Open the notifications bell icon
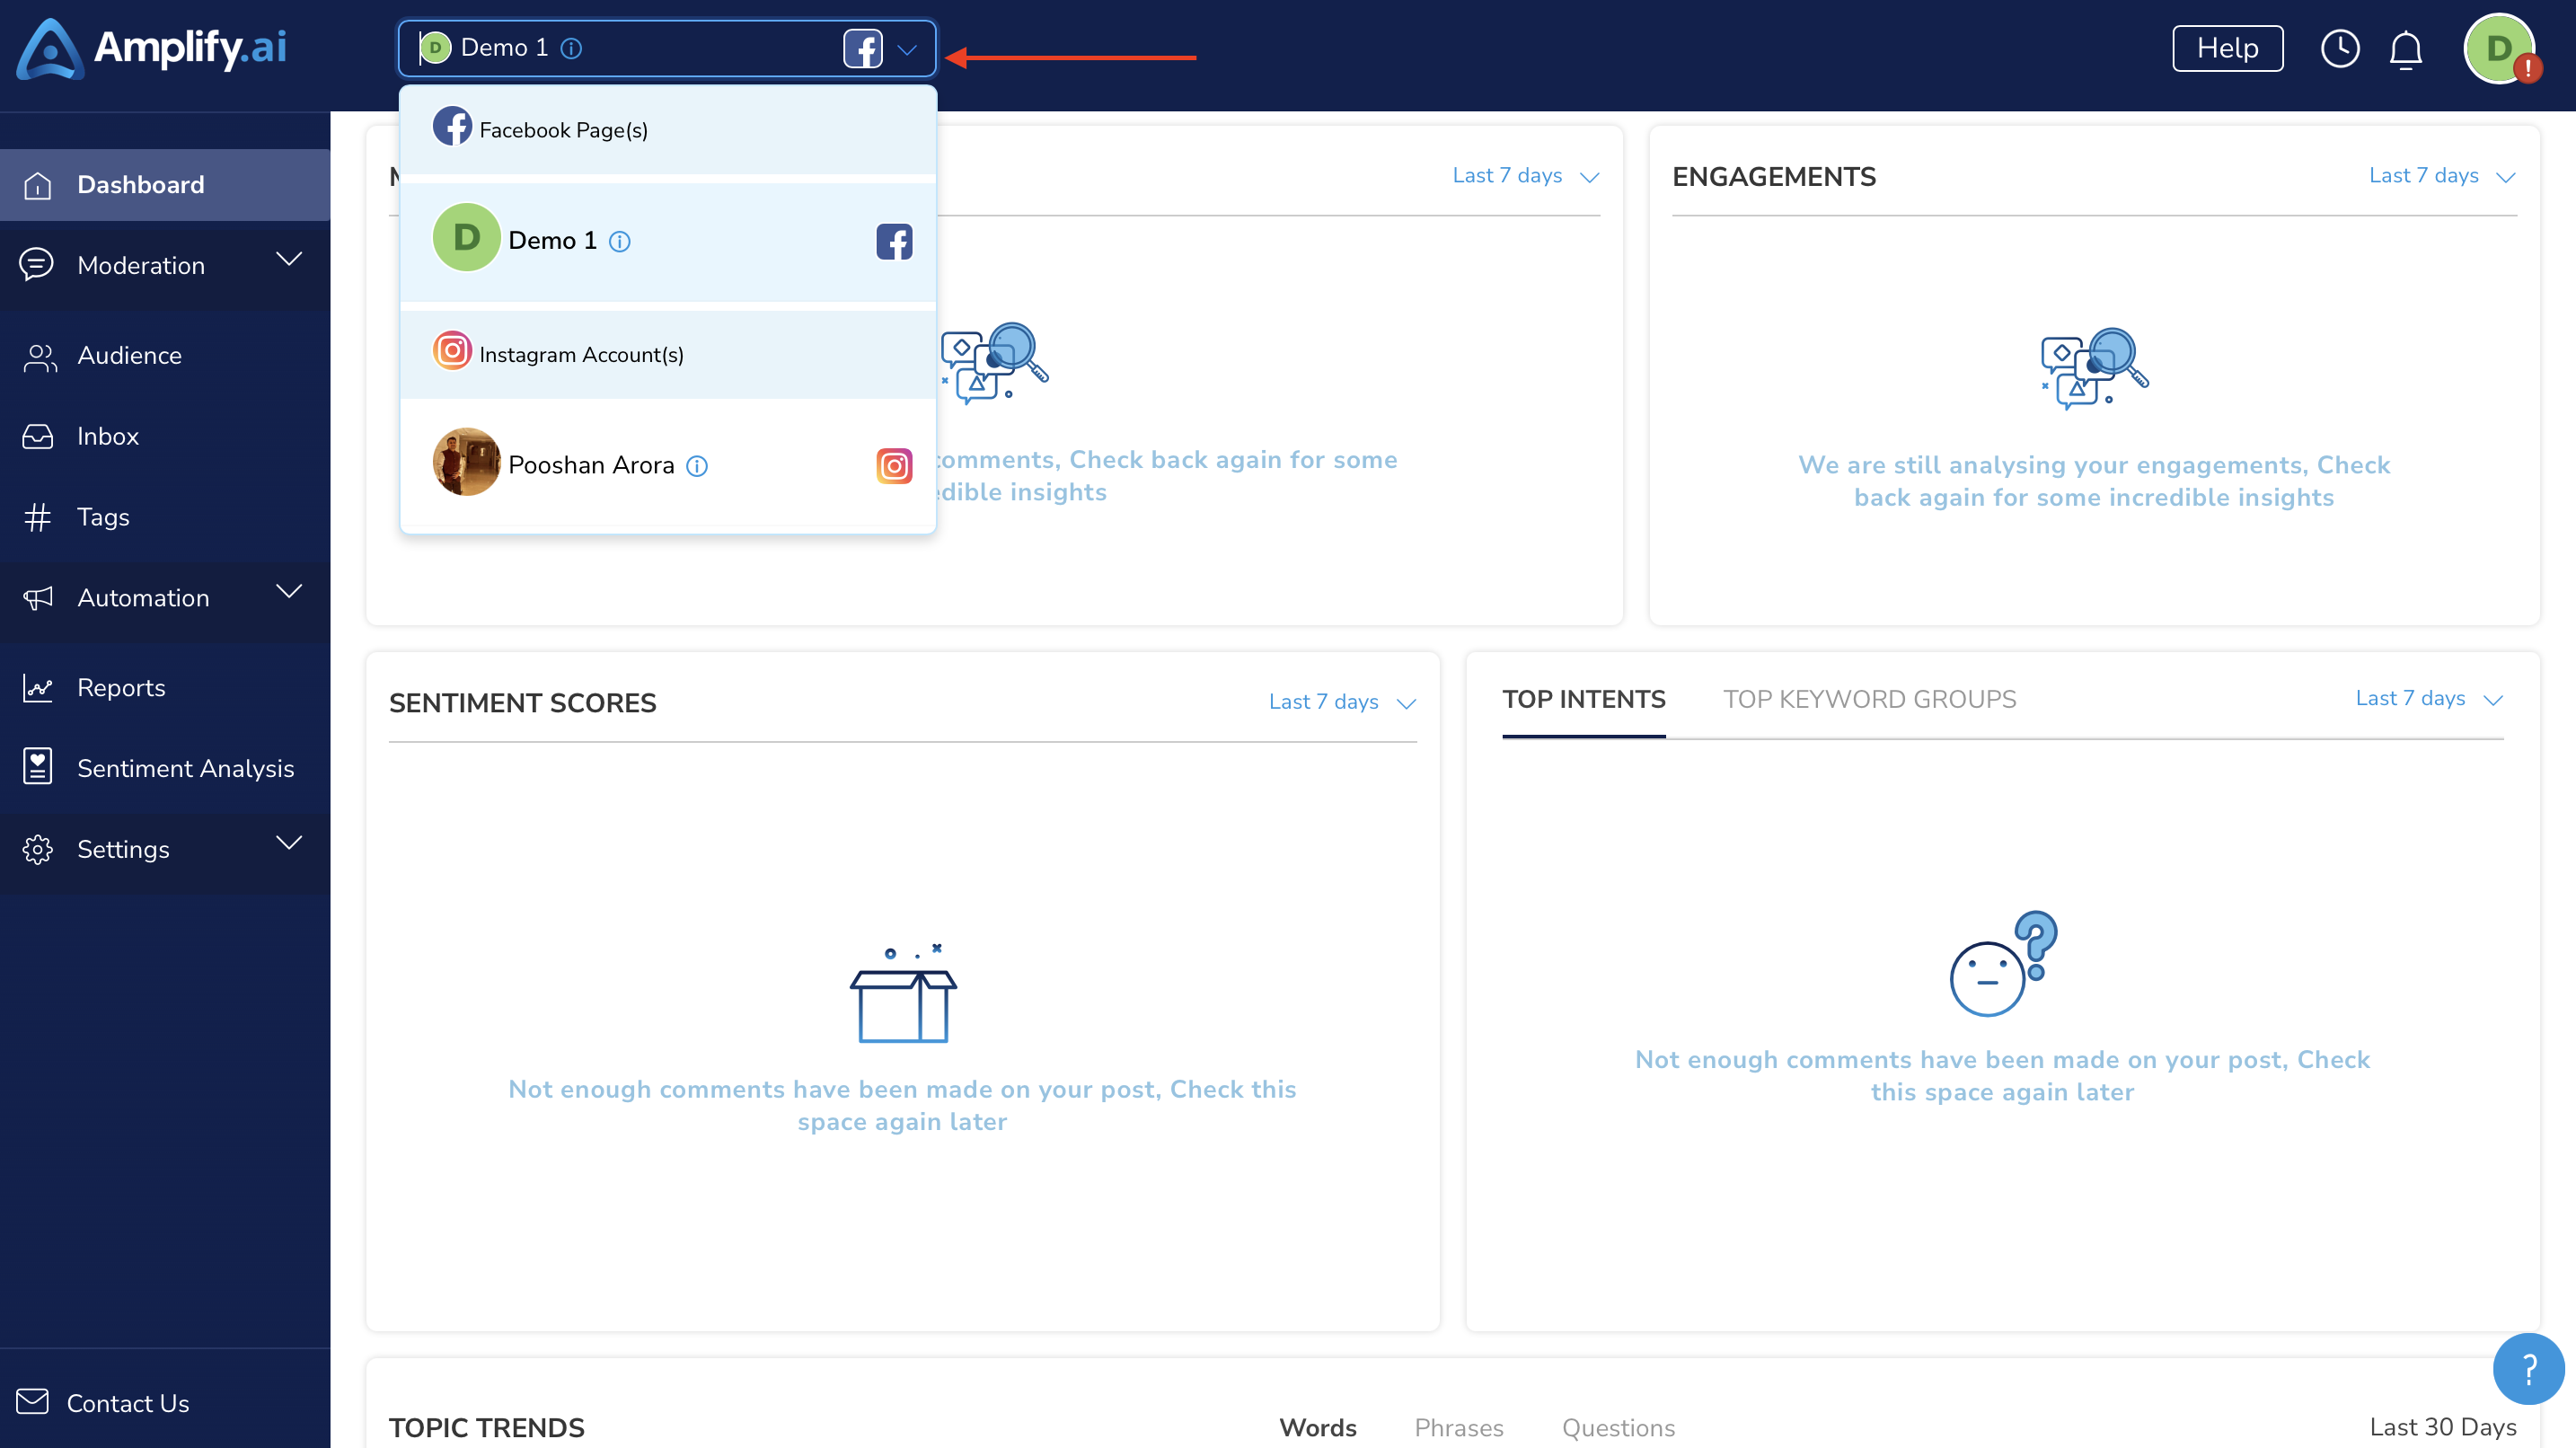Image resolution: width=2576 pixels, height=1448 pixels. [2406, 49]
